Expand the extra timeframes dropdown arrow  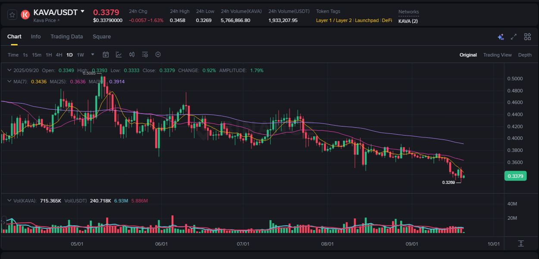[x=92, y=54]
